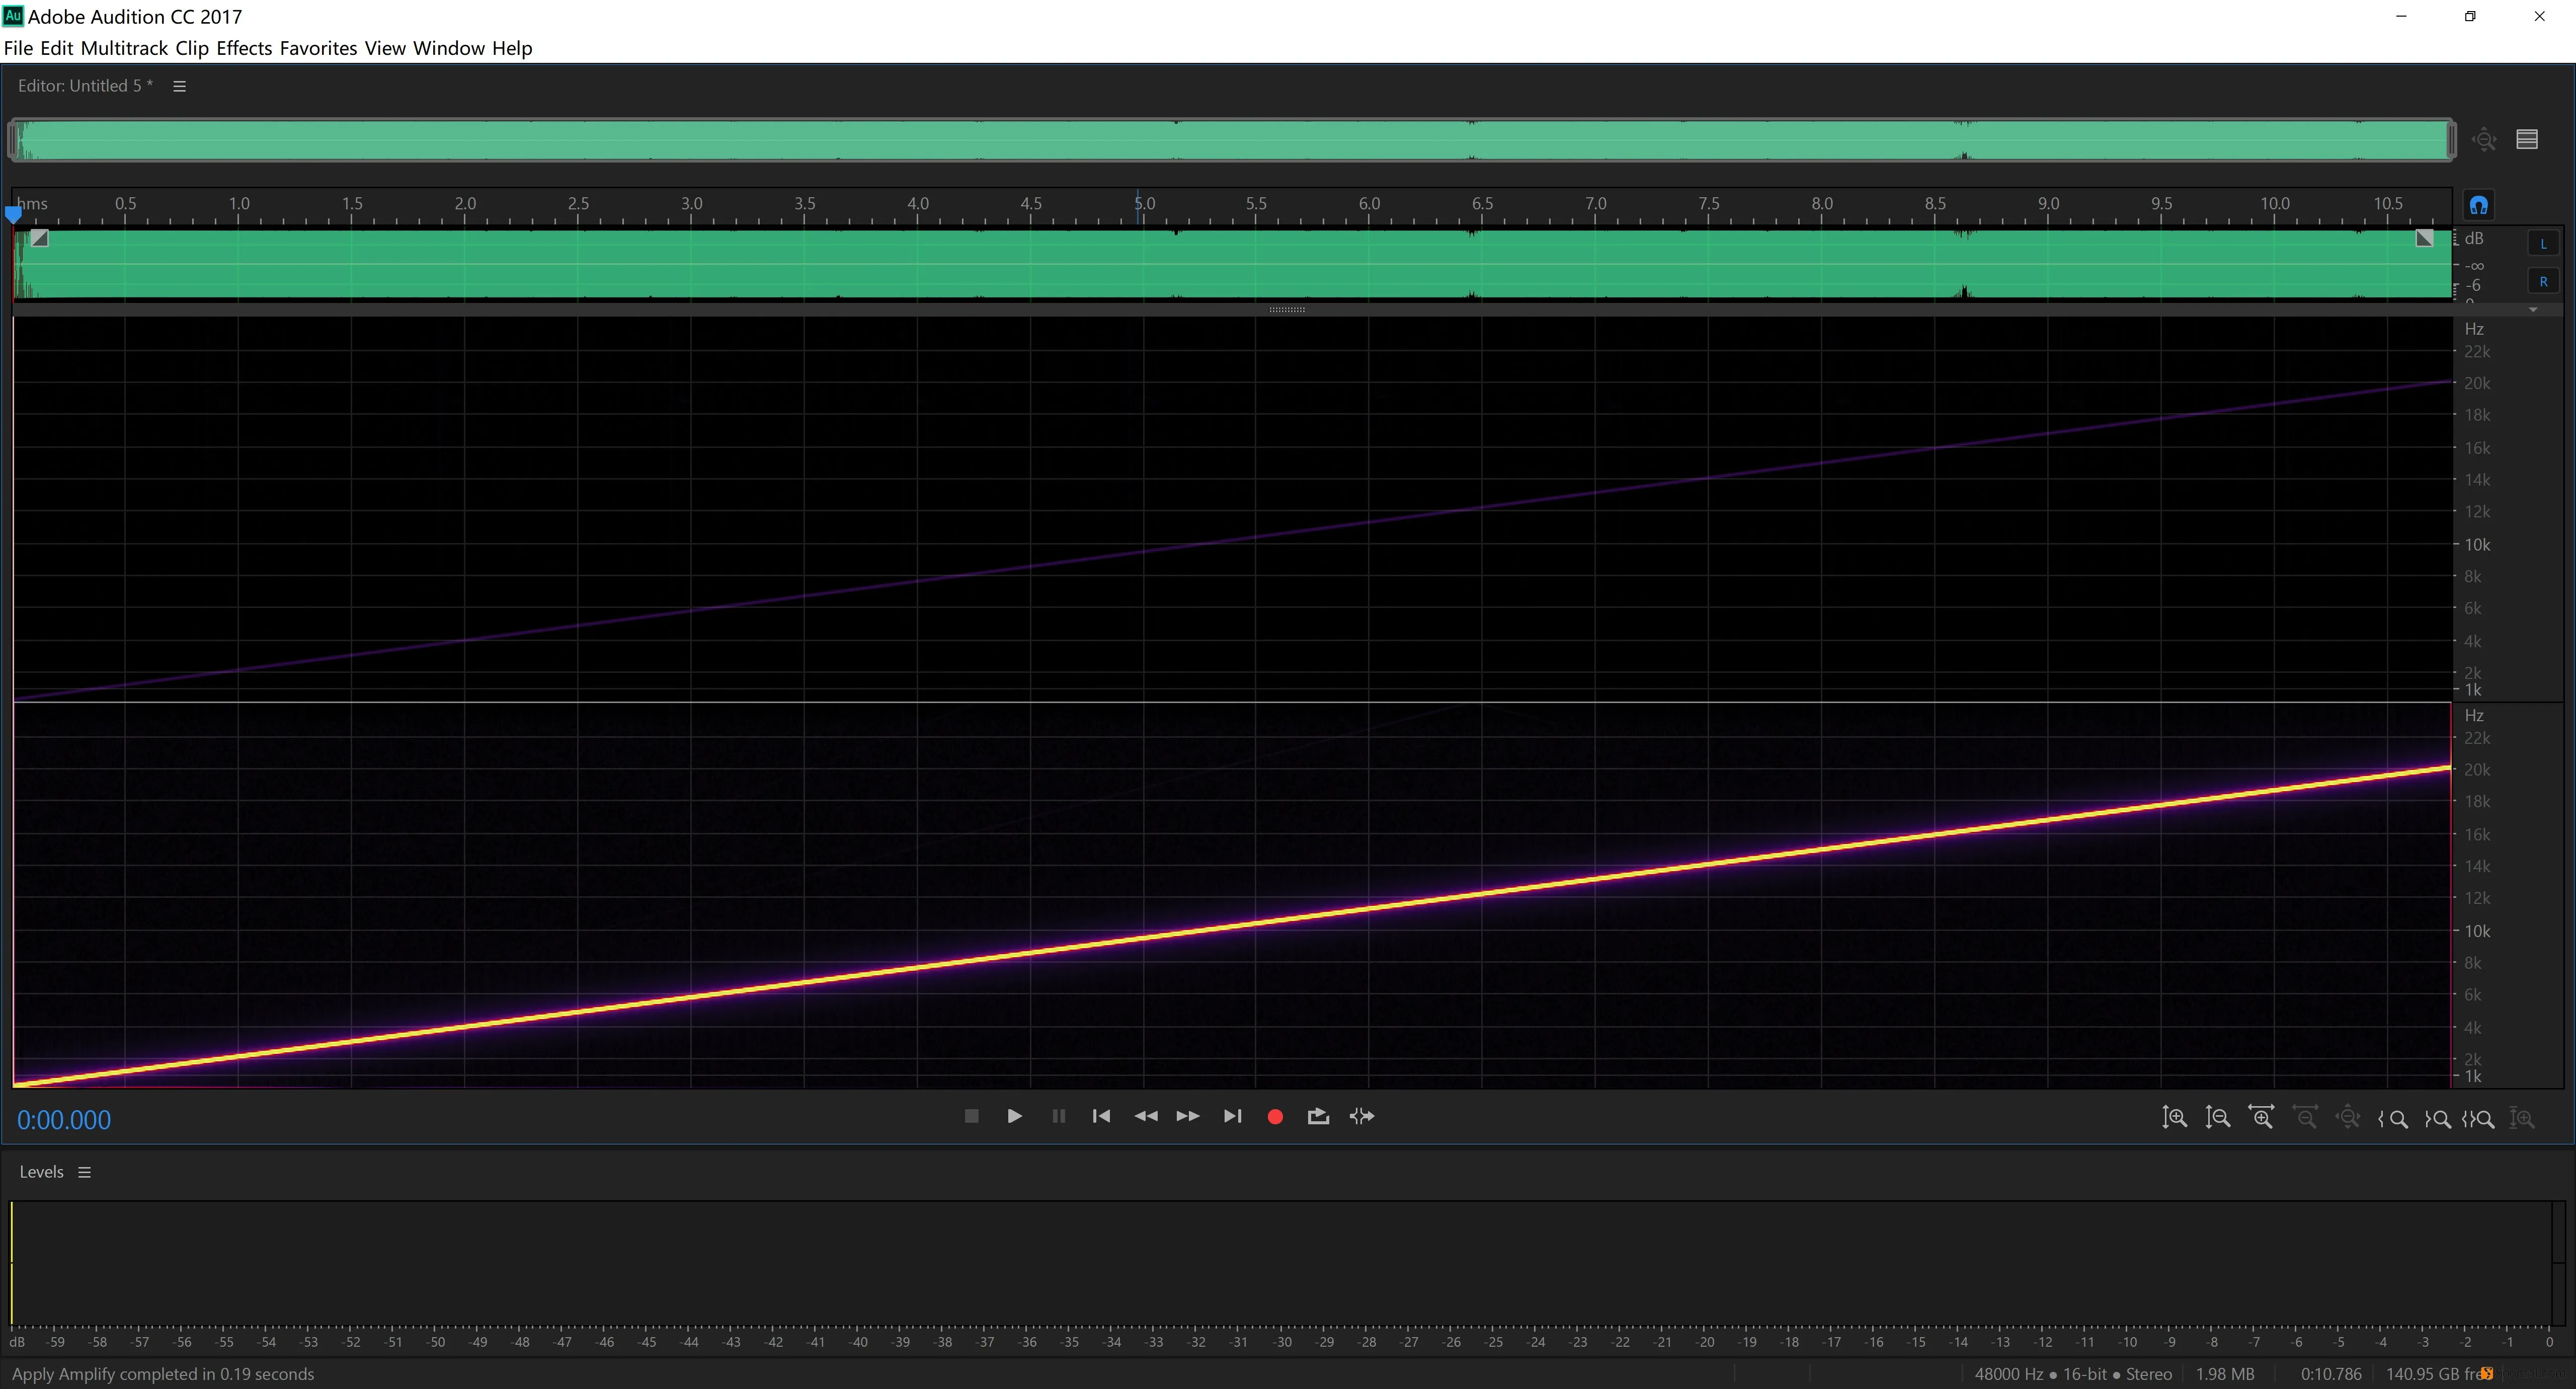
Task: Click Zoom In Amplitude icon
Action: click(2174, 1118)
